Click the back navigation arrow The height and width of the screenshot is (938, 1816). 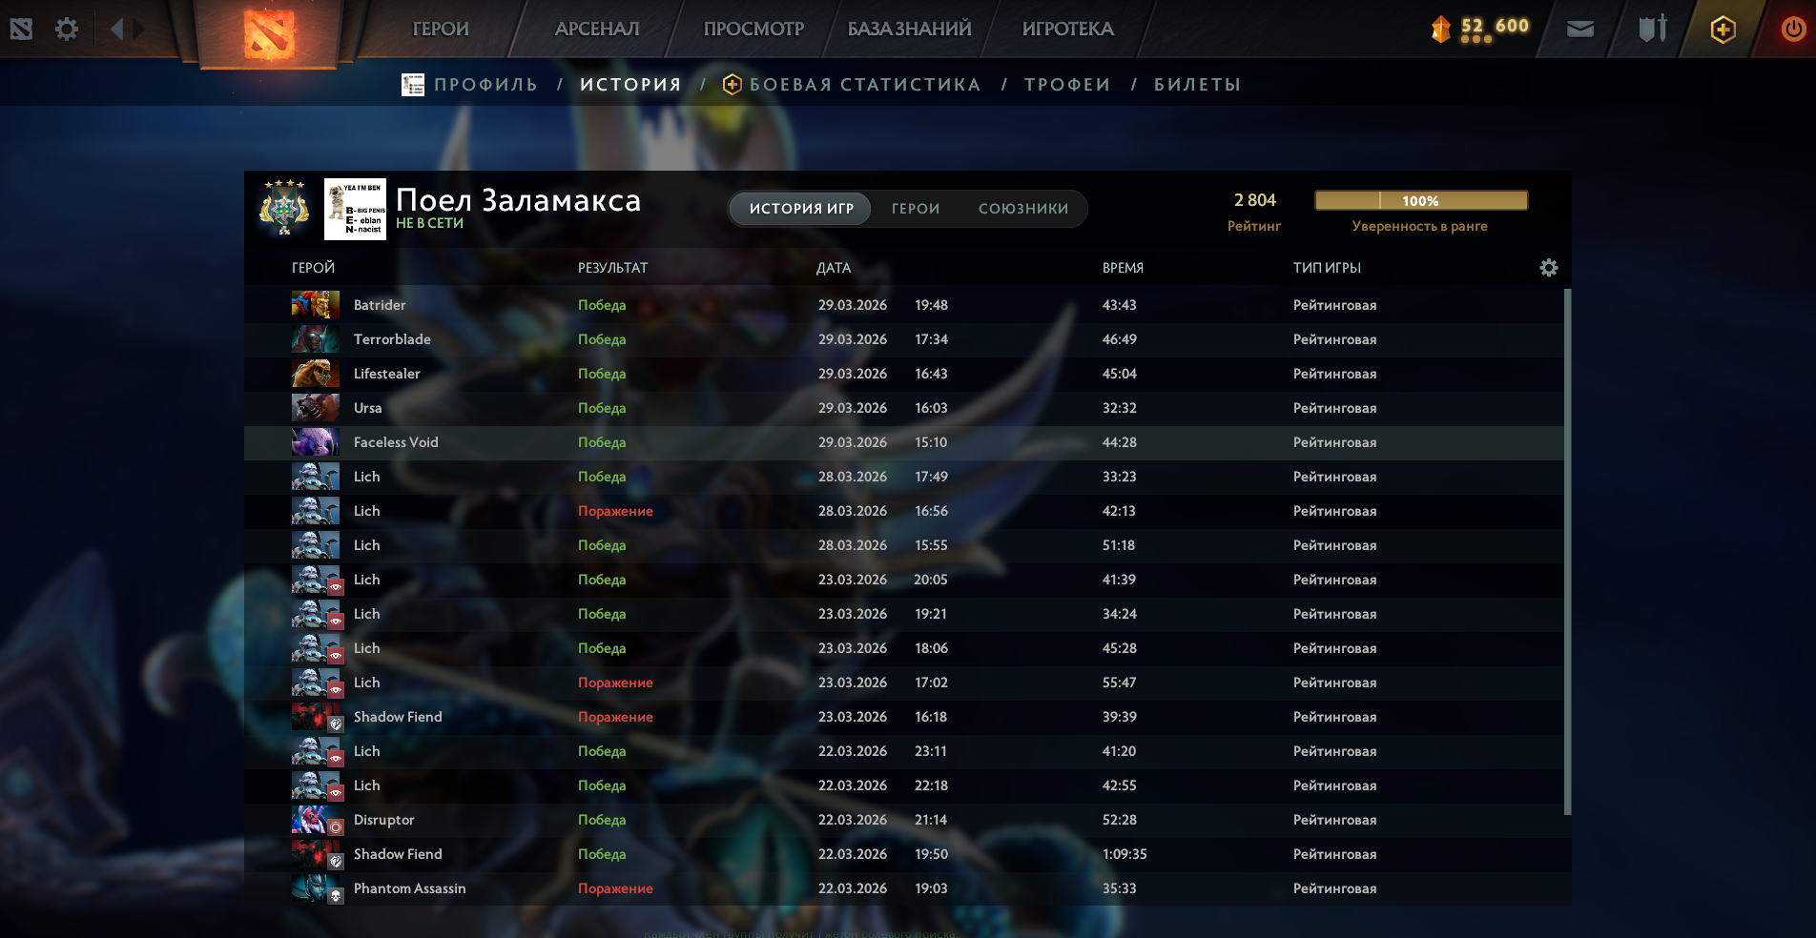pos(117,29)
